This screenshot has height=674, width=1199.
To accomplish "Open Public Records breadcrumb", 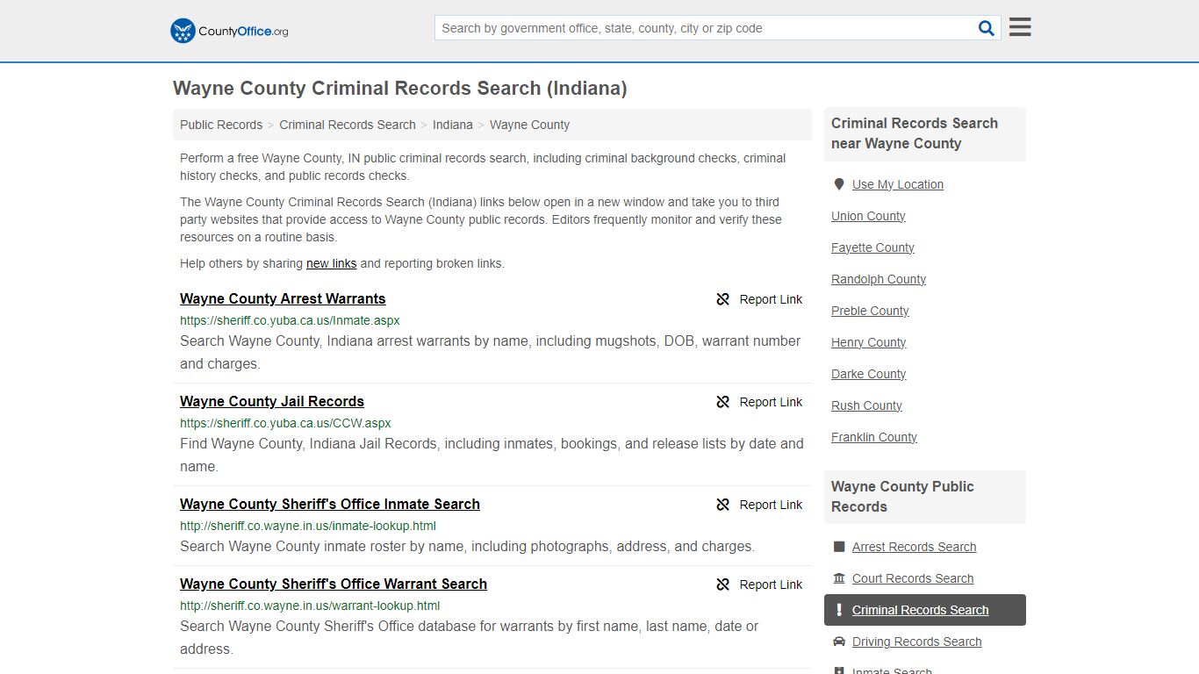I will click(x=221, y=125).
